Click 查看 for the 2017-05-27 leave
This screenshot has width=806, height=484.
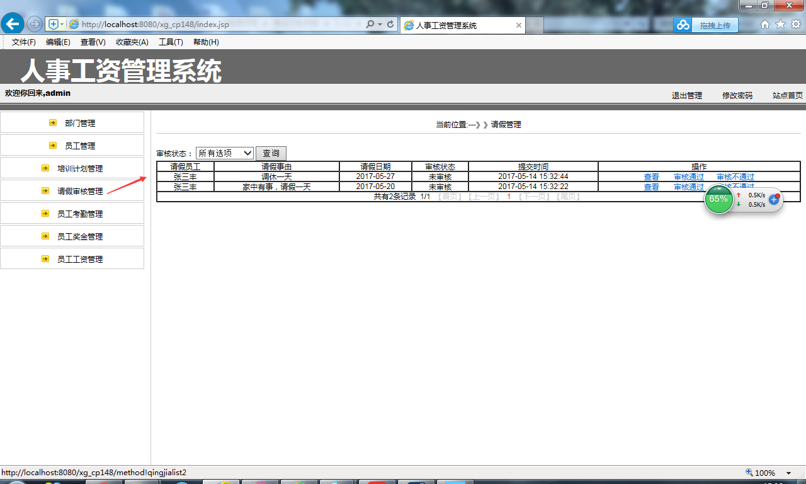(x=652, y=177)
